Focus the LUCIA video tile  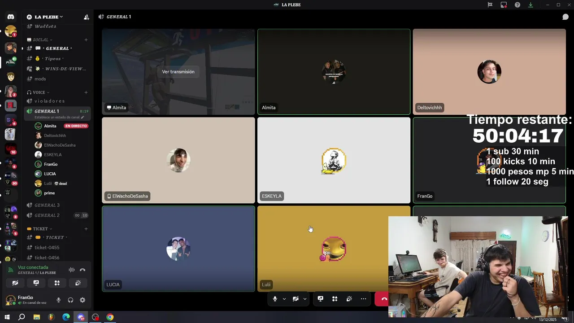(178, 249)
